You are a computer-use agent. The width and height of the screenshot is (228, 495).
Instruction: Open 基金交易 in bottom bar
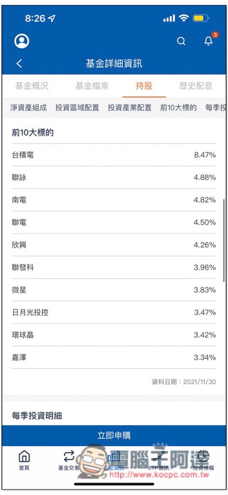(69, 460)
